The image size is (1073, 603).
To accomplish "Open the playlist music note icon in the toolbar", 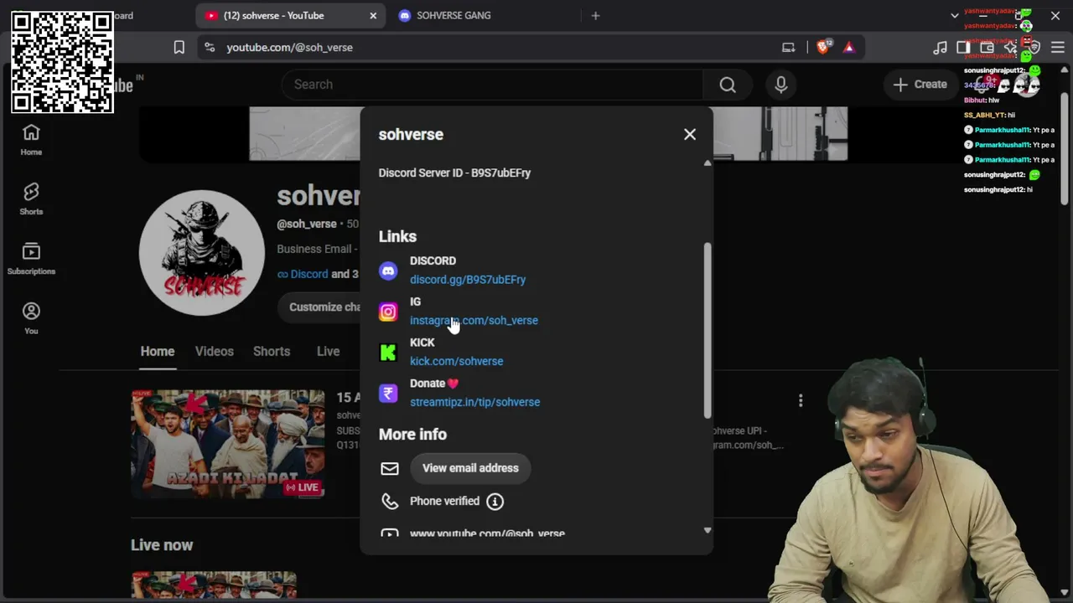I will (x=941, y=48).
